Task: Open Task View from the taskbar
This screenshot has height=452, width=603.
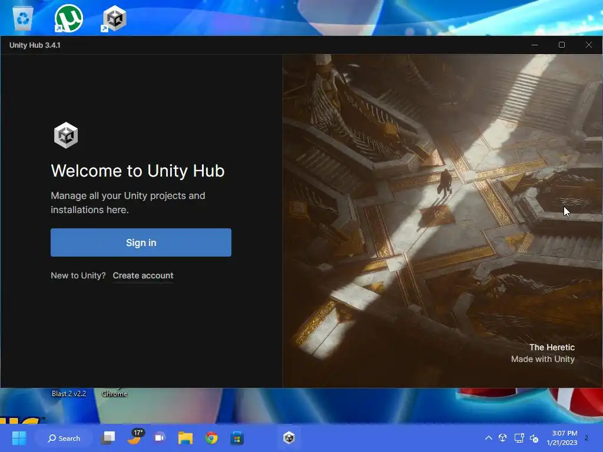Action: pyautogui.click(x=108, y=438)
